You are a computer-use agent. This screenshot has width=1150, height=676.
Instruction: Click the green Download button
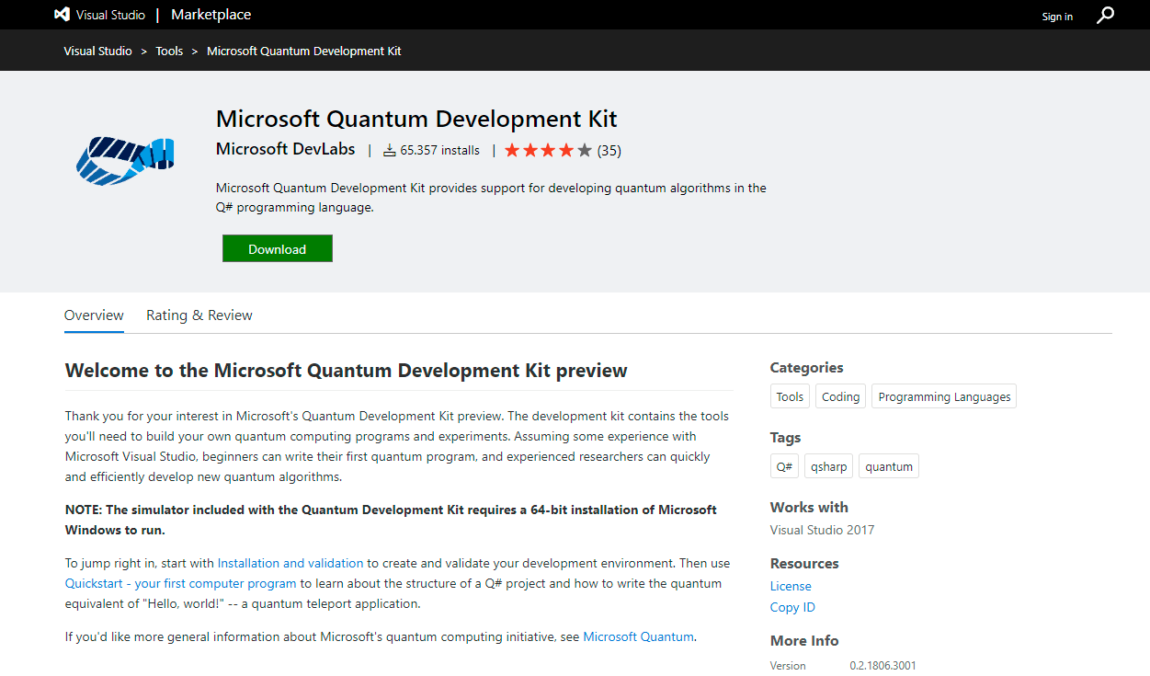point(278,248)
